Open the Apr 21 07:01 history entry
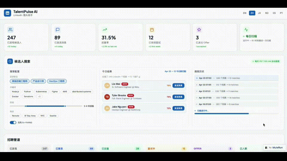Screen dimensions: 287x161 tap(236, 91)
